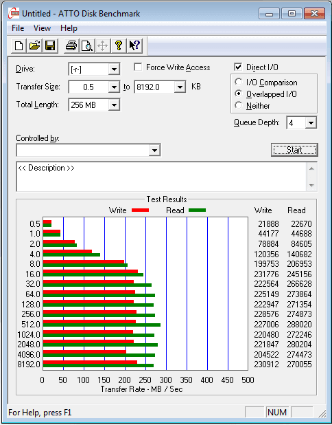
Task: Print results using the printer icon
Action: click(71, 45)
